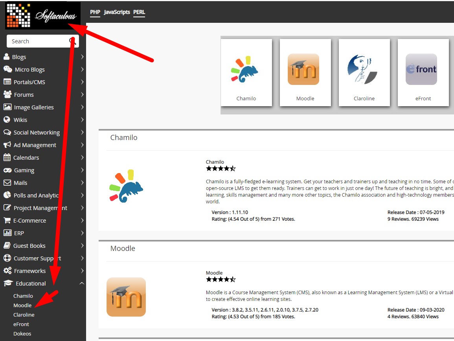Click the Ad Management megaphone icon

tap(7, 145)
